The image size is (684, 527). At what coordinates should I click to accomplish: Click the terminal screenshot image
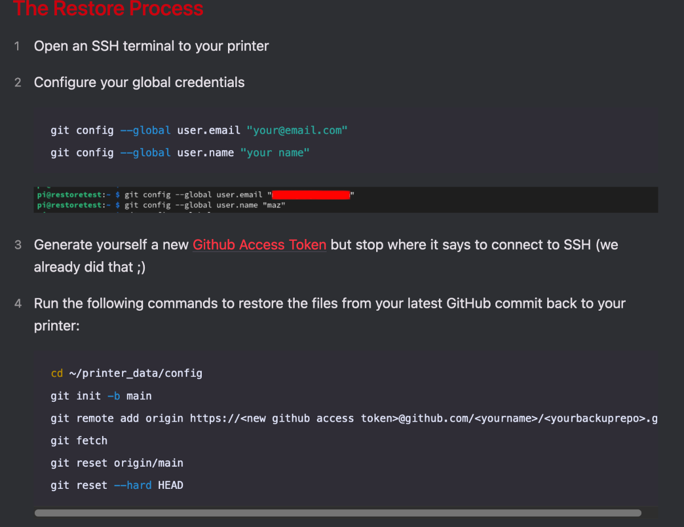[x=345, y=200]
